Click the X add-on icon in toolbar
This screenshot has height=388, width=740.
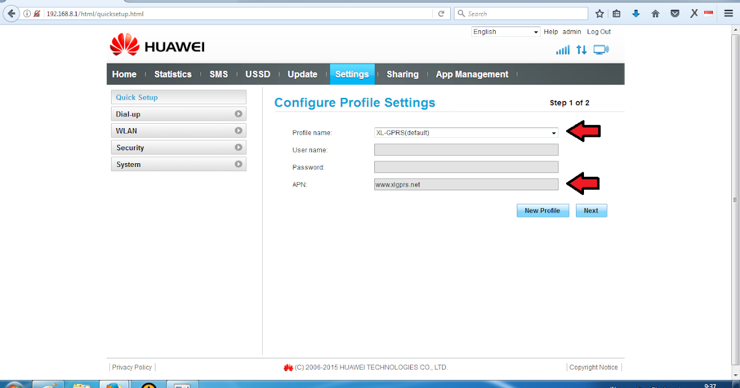click(x=694, y=14)
